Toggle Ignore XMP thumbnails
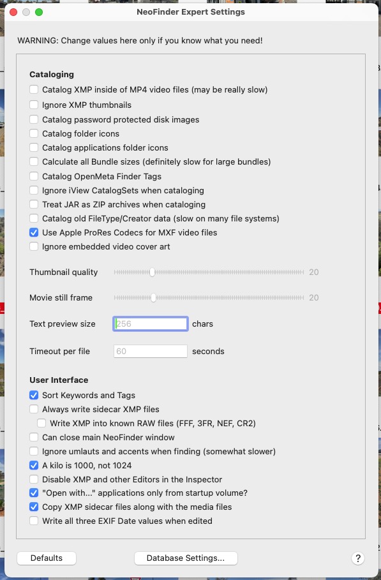381x580 pixels. coord(33,105)
